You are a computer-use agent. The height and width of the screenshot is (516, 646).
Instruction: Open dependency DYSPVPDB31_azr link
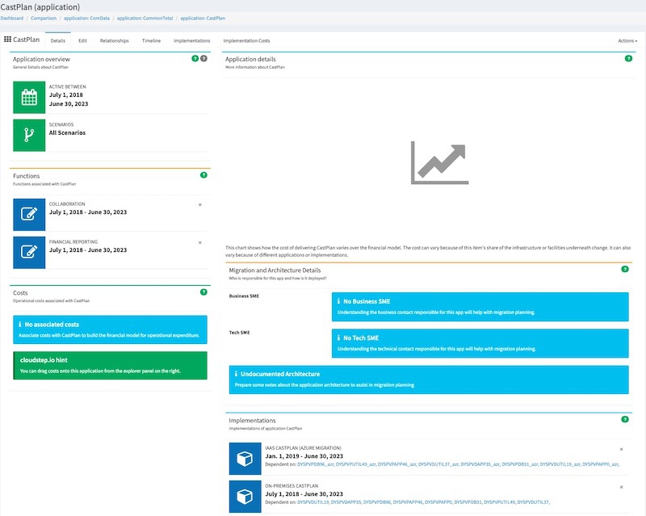[519, 464]
